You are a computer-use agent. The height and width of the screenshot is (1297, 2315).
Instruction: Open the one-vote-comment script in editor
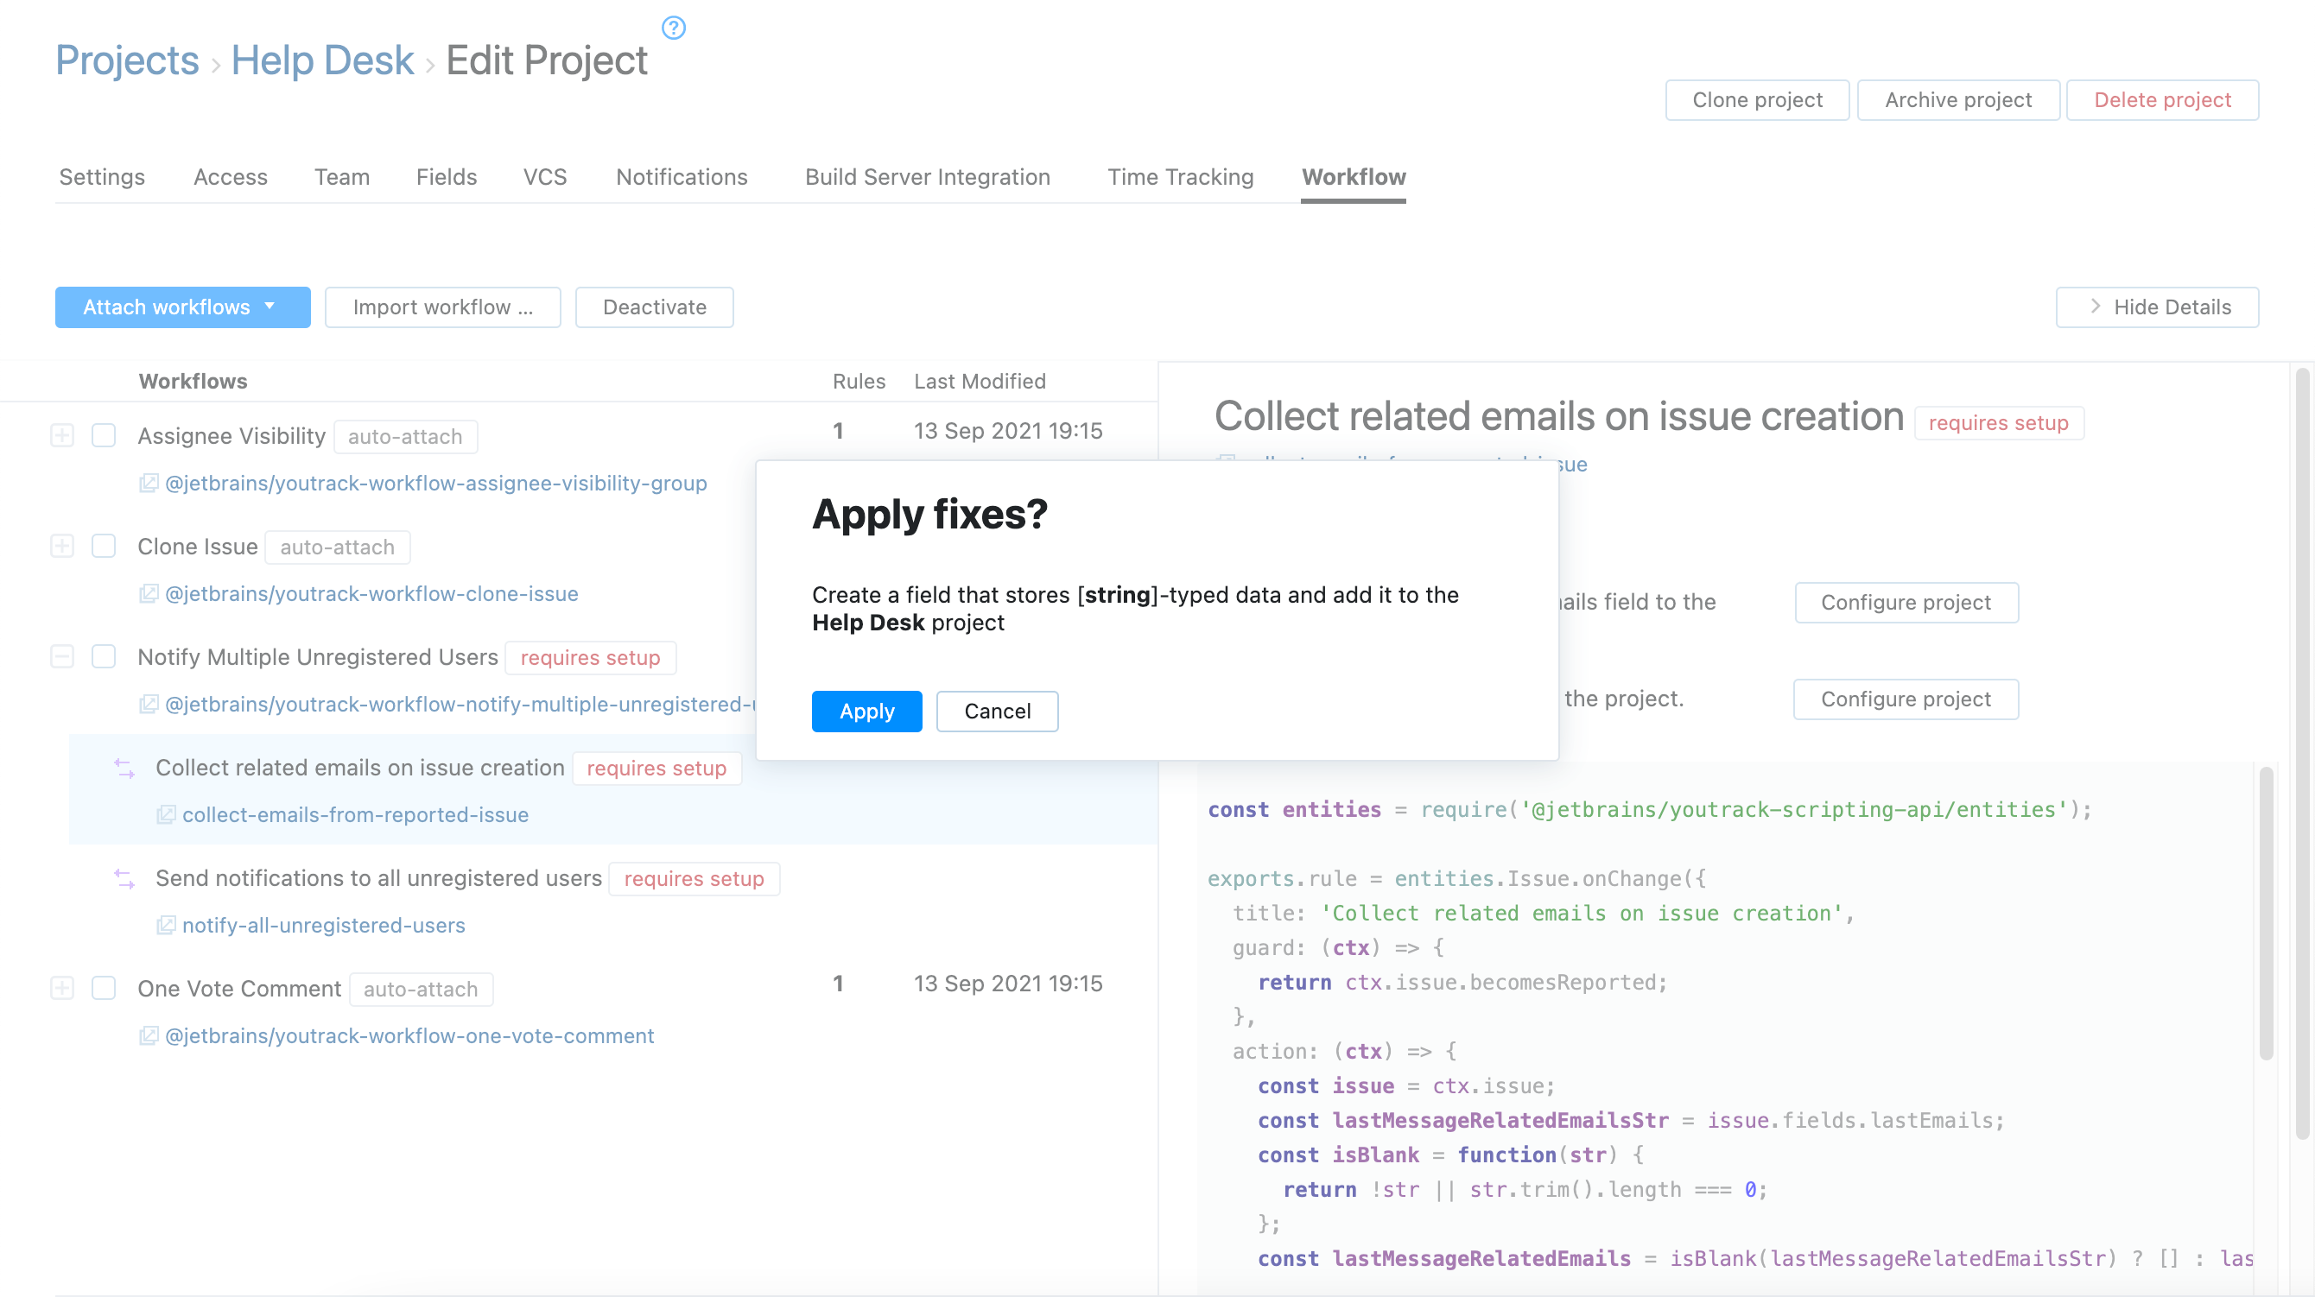pos(149,1035)
